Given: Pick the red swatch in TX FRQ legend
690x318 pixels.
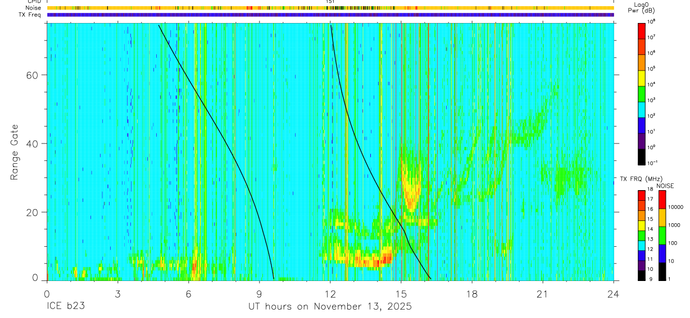Looking at the screenshot, I should coord(641,196).
